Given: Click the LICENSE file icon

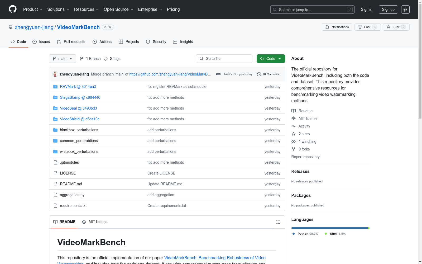Looking at the screenshot, I should click(55, 173).
